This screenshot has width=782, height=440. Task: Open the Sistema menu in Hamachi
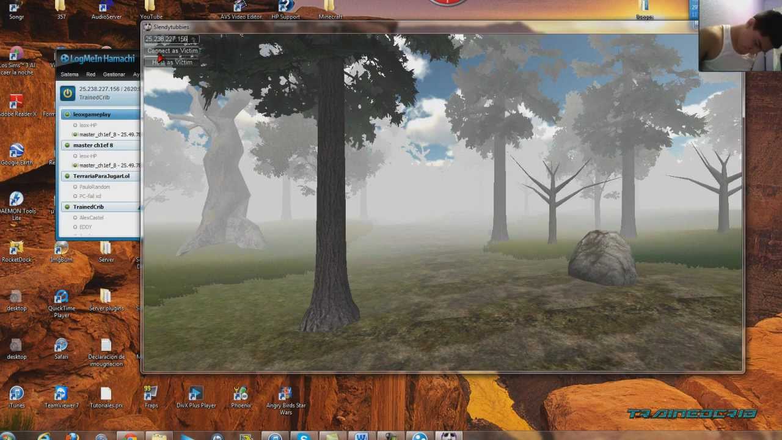70,75
